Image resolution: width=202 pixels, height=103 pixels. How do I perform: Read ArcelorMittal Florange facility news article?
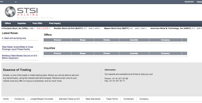pos(17,48)
